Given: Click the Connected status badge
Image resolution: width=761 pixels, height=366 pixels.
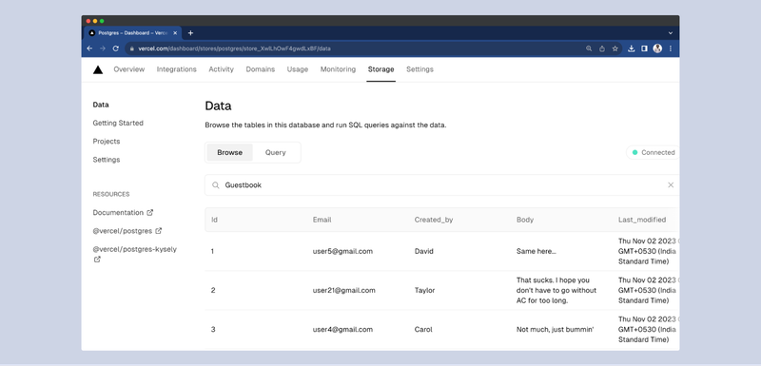Looking at the screenshot, I should click(653, 152).
